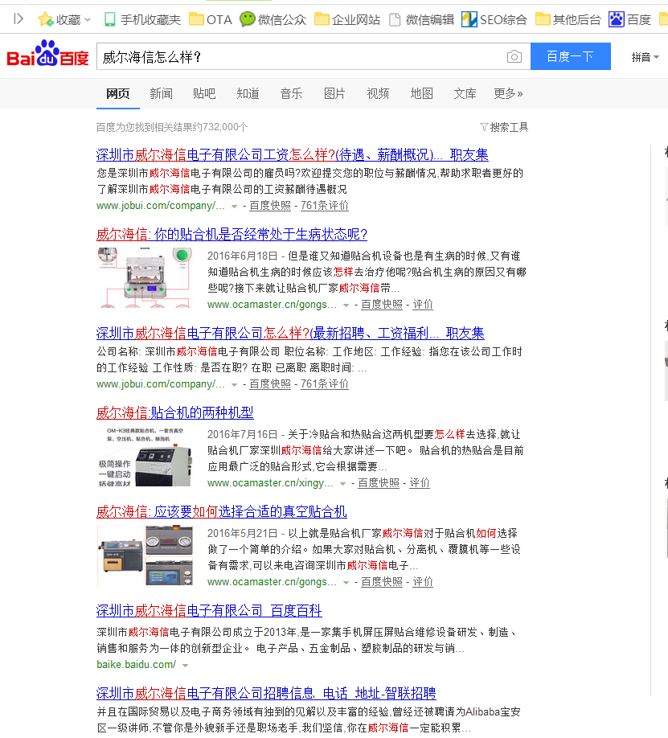
Task: Open 百度快照 for 生病状态 result
Action: pos(381,305)
